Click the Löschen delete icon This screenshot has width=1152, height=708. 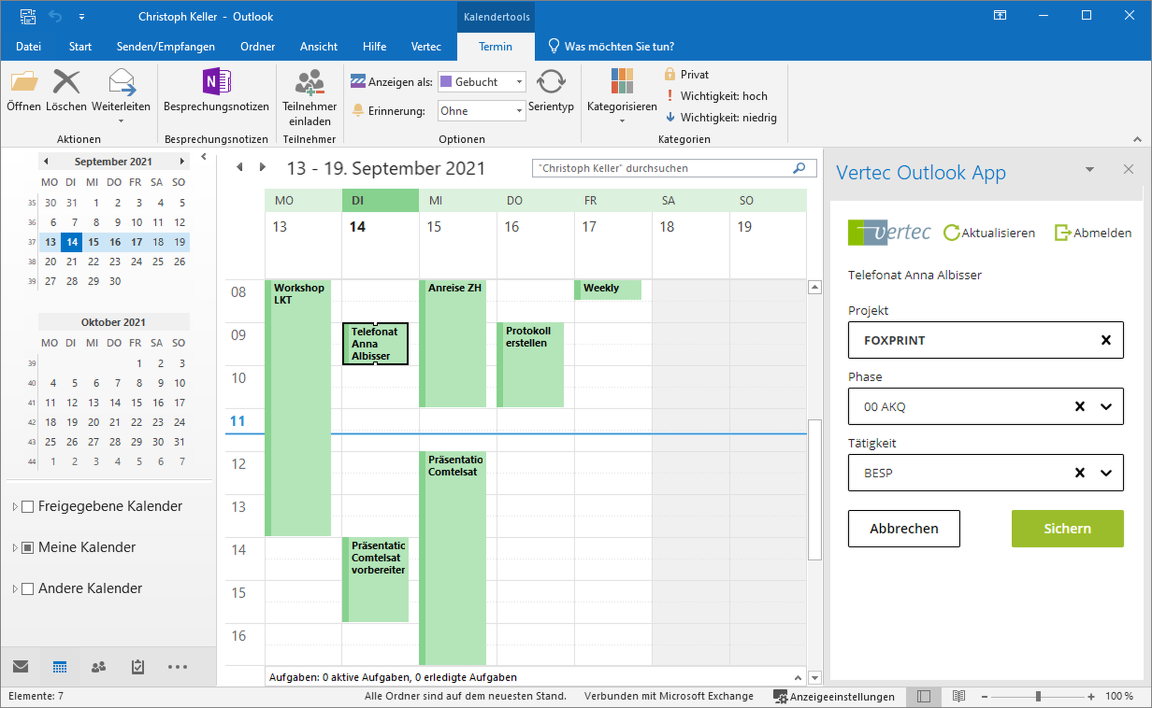66,83
